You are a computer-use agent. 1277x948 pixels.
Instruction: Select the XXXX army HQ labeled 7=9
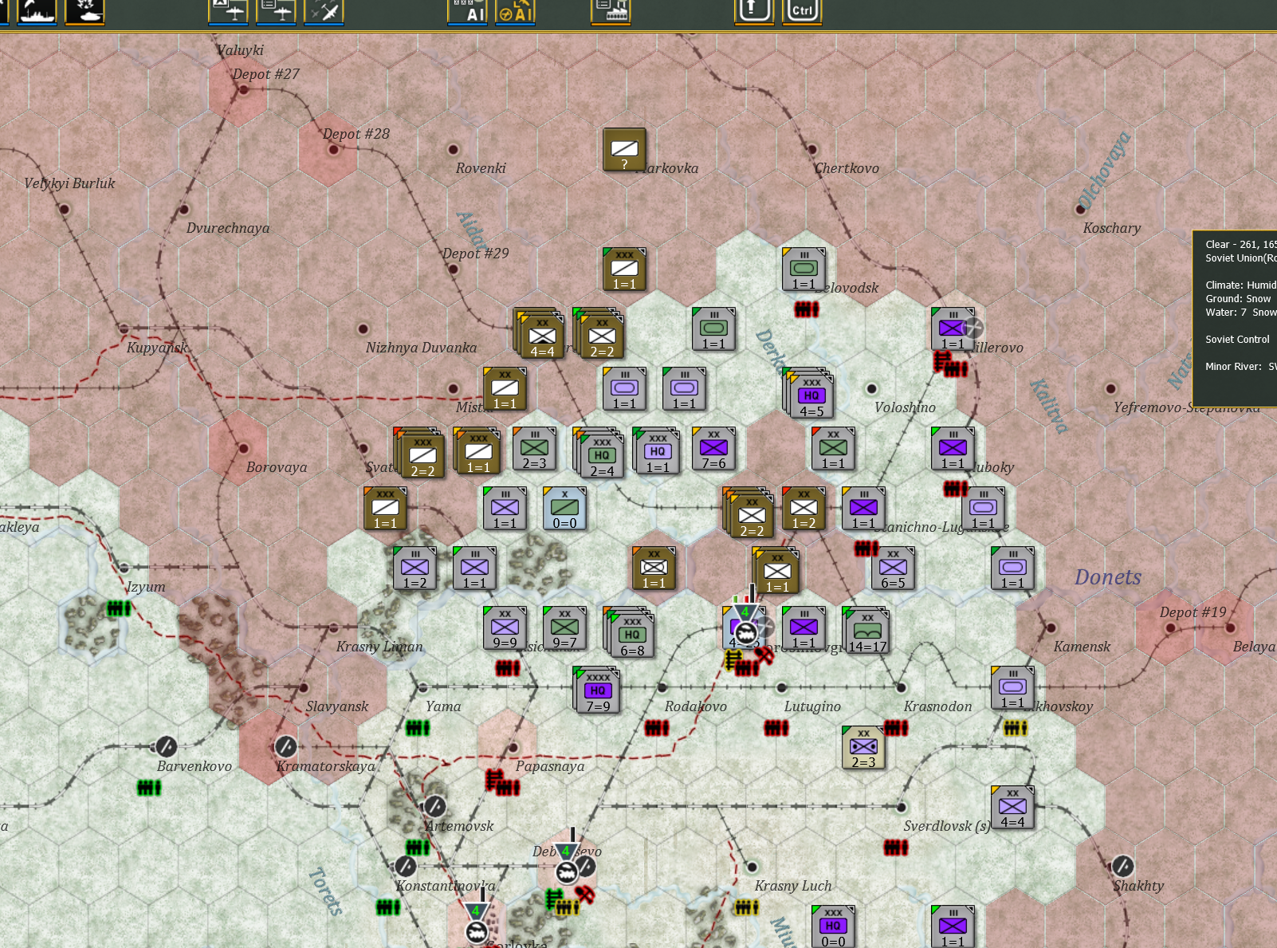(x=598, y=690)
